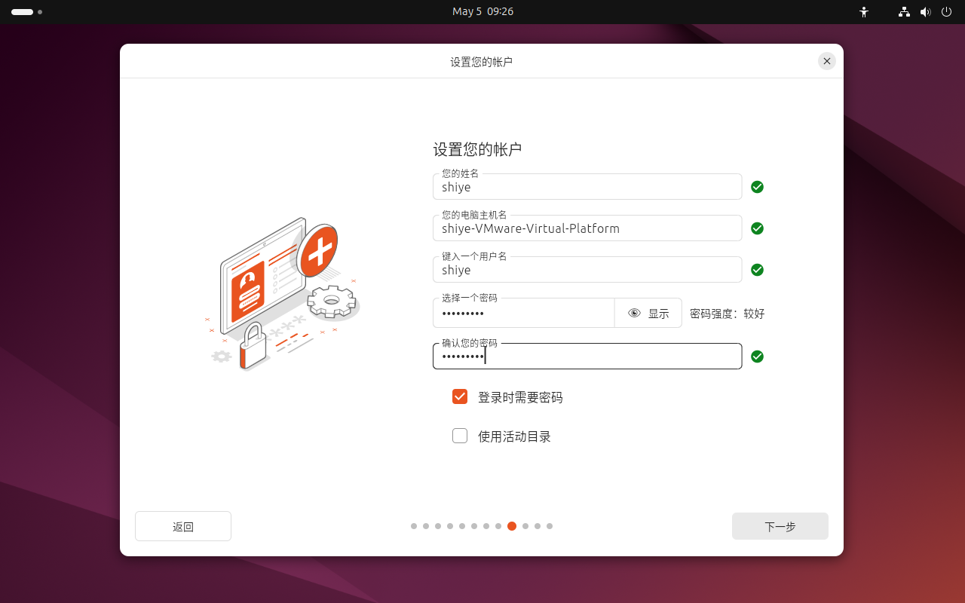Click the last pagination dot
Viewport: 965px width, 603px height.
coord(550,526)
